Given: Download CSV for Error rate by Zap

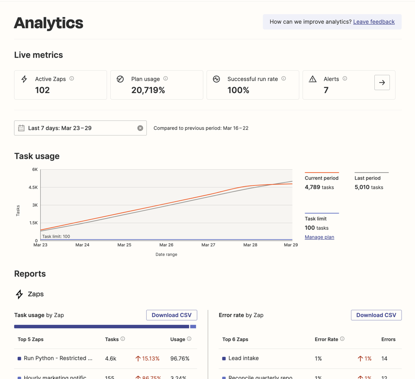Looking at the screenshot, I should (x=376, y=315).
